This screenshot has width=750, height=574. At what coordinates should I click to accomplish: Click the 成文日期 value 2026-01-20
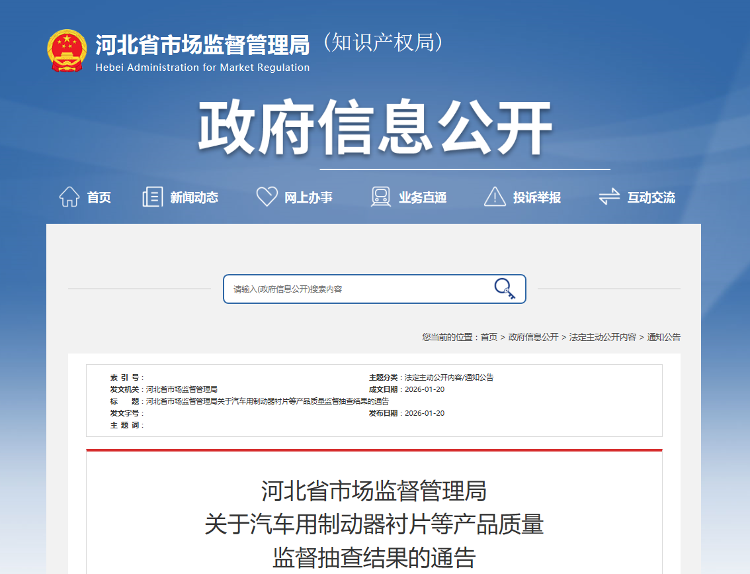click(425, 389)
